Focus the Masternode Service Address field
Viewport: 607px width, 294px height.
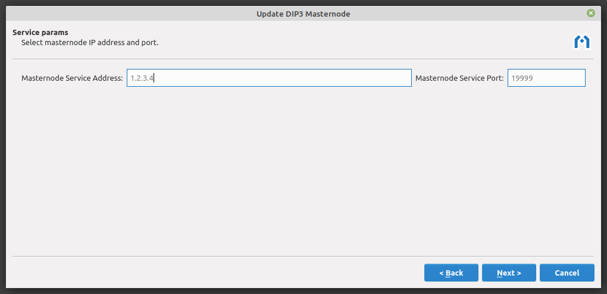pyautogui.click(x=269, y=78)
